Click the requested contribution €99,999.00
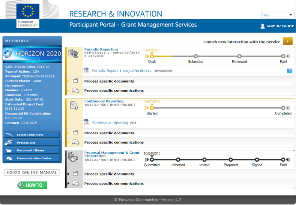Screen dimensions: 296x205 point(14,118)
